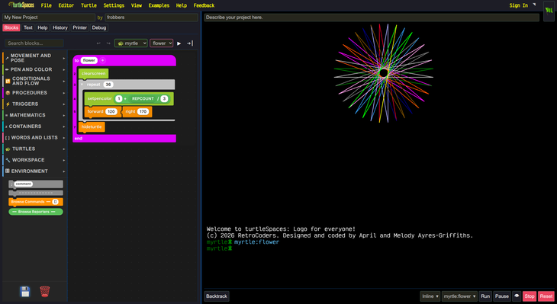Click the step-forward icon beside play
This screenshot has height=304, width=557.
(x=190, y=43)
